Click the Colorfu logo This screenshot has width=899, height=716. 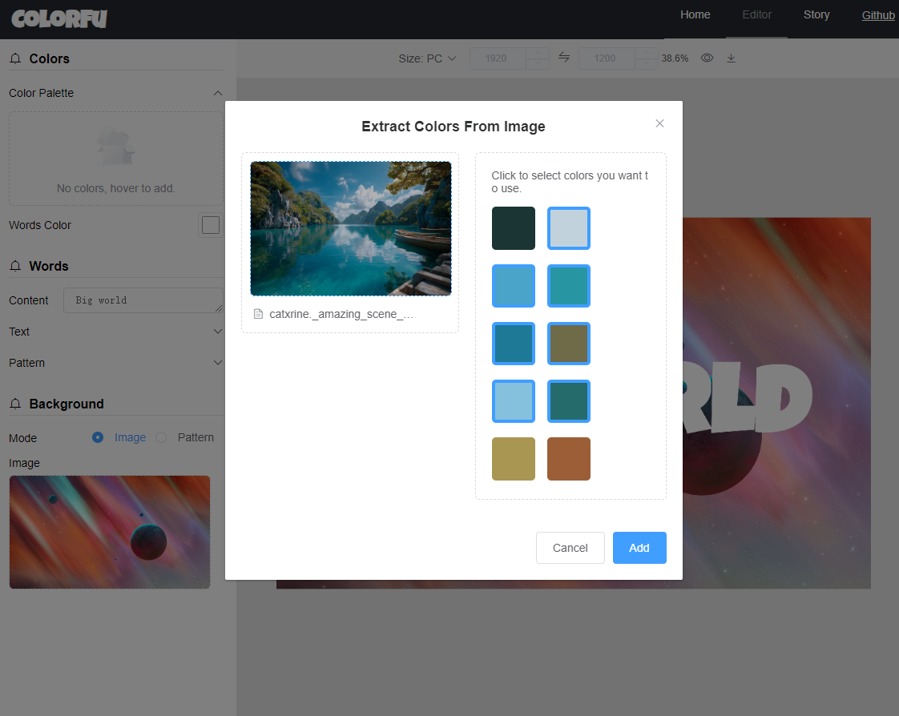pos(59,19)
